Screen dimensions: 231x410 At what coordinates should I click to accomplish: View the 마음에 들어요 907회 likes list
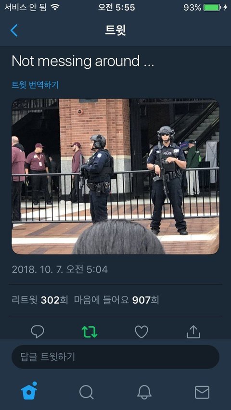click(116, 300)
